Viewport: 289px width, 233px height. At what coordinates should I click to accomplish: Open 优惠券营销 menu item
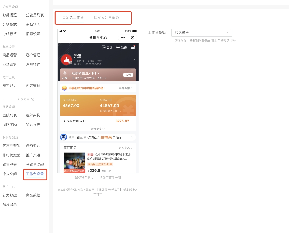pos(11,146)
